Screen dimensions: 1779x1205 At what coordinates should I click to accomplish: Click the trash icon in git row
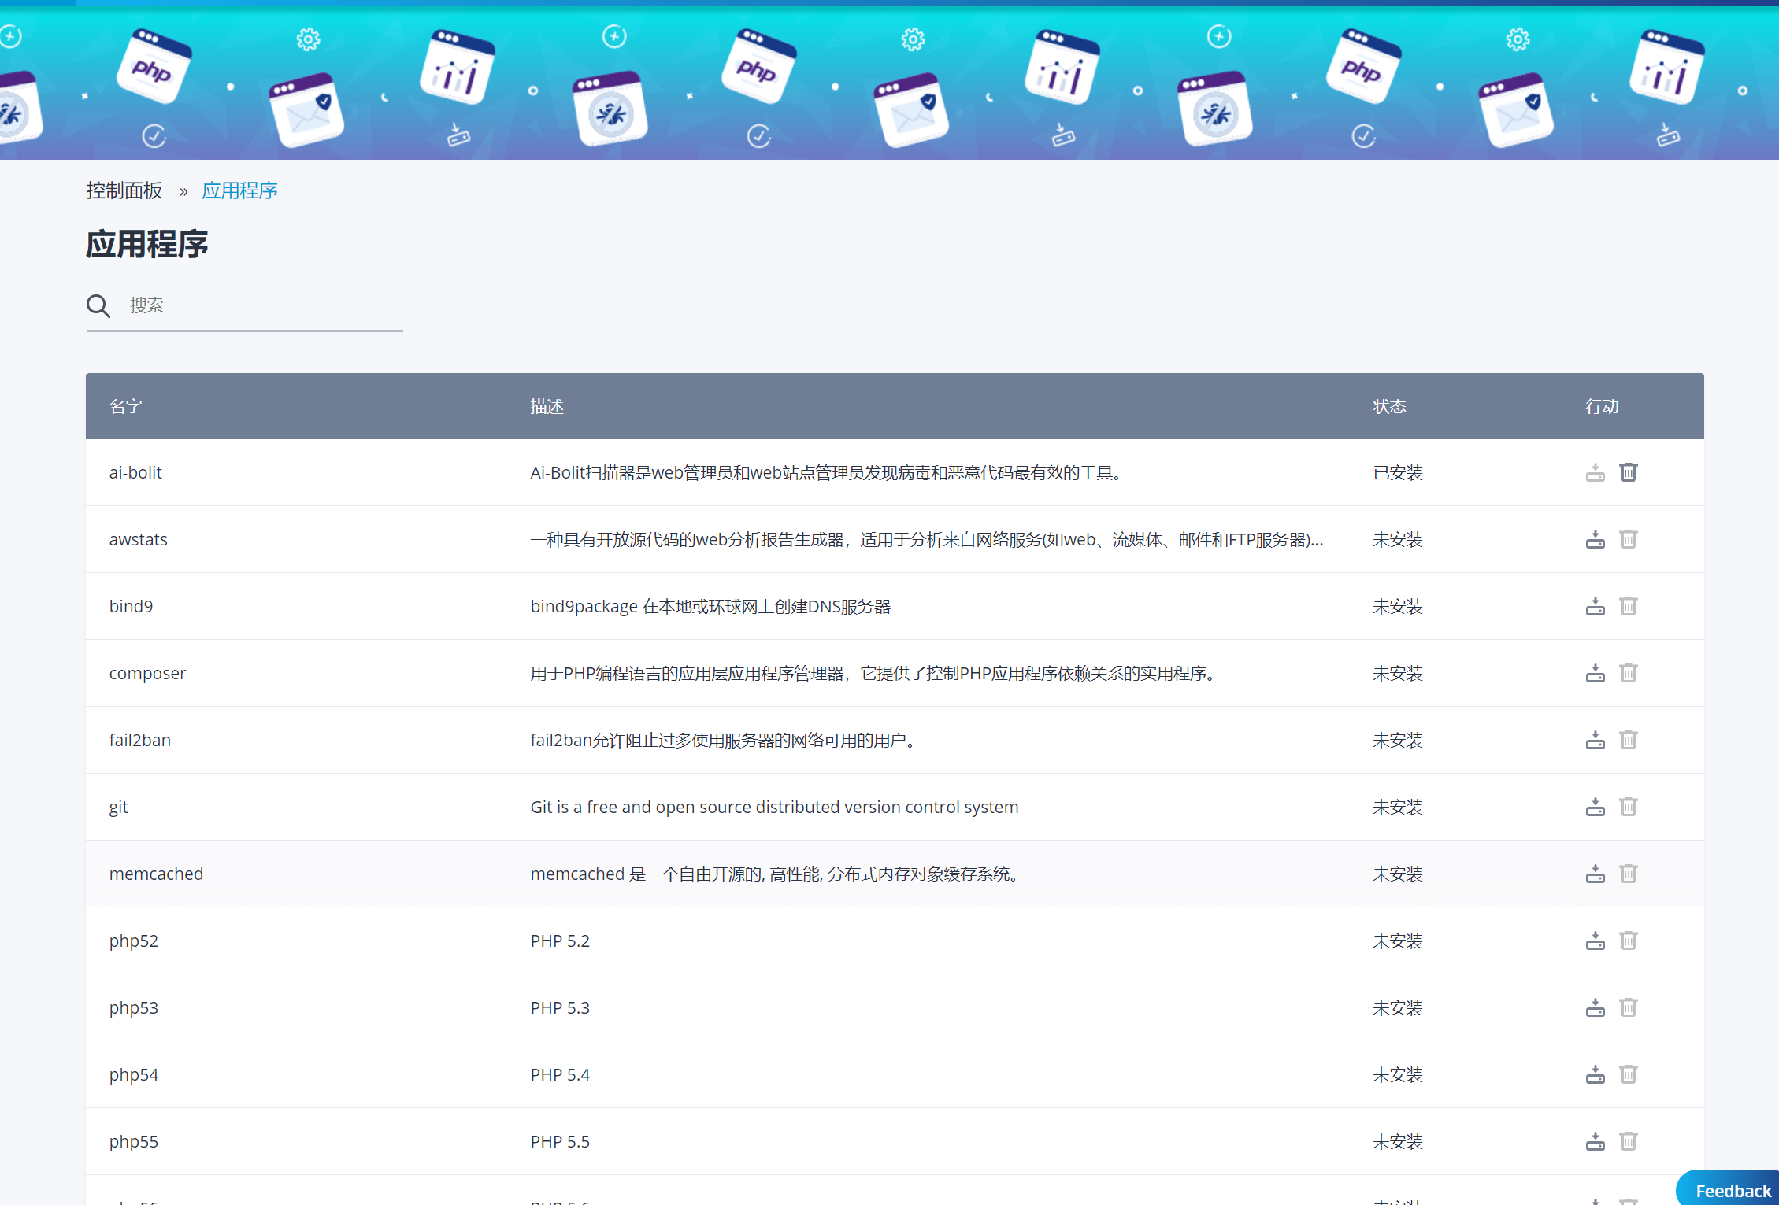[x=1628, y=807]
